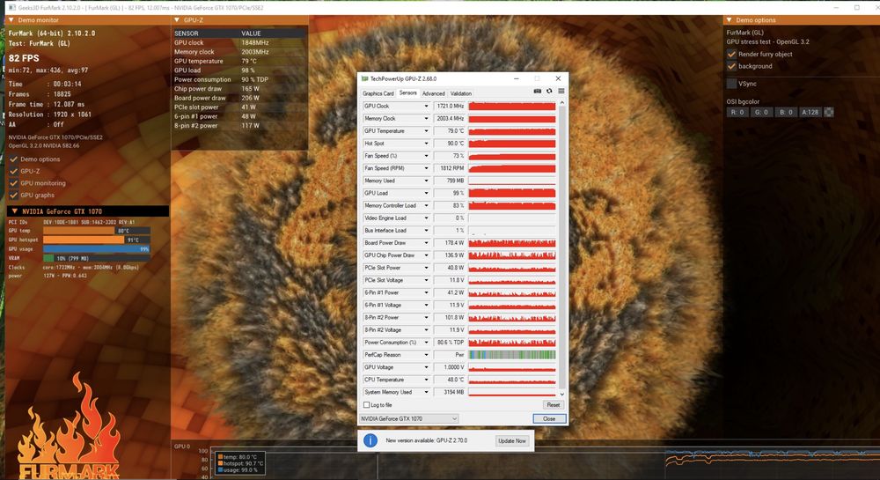Click the FurMark app icon in main title bar

point(11,8)
